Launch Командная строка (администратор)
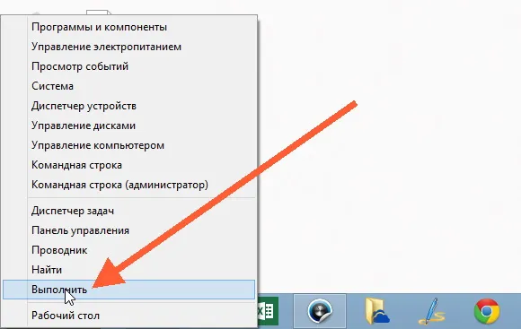 [x=129, y=185]
